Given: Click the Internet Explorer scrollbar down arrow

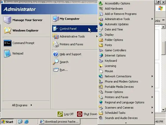Looking at the screenshot, I should click(163, 110).
